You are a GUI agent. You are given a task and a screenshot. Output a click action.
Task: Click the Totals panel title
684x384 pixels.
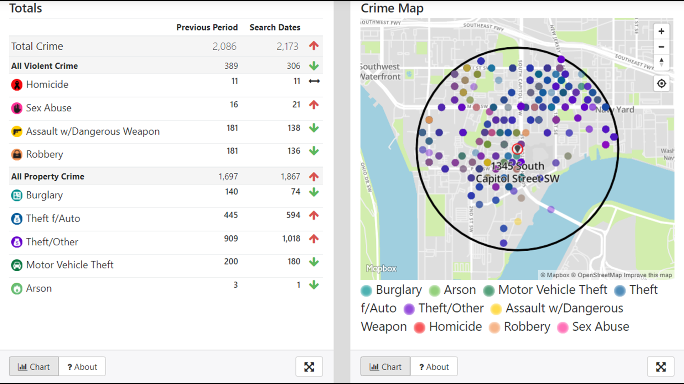click(x=26, y=8)
